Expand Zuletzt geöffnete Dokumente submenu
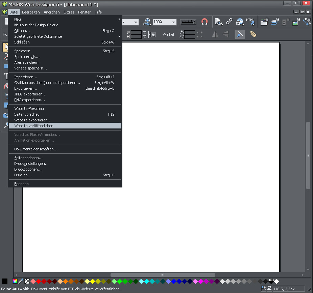The width and height of the screenshot is (313, 293). (65, 36)
